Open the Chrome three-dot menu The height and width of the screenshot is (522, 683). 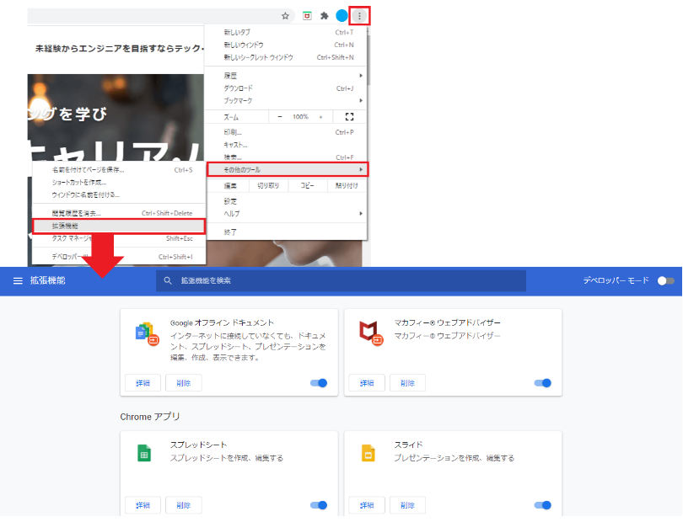pyautogui.click(x=359, y=16)
